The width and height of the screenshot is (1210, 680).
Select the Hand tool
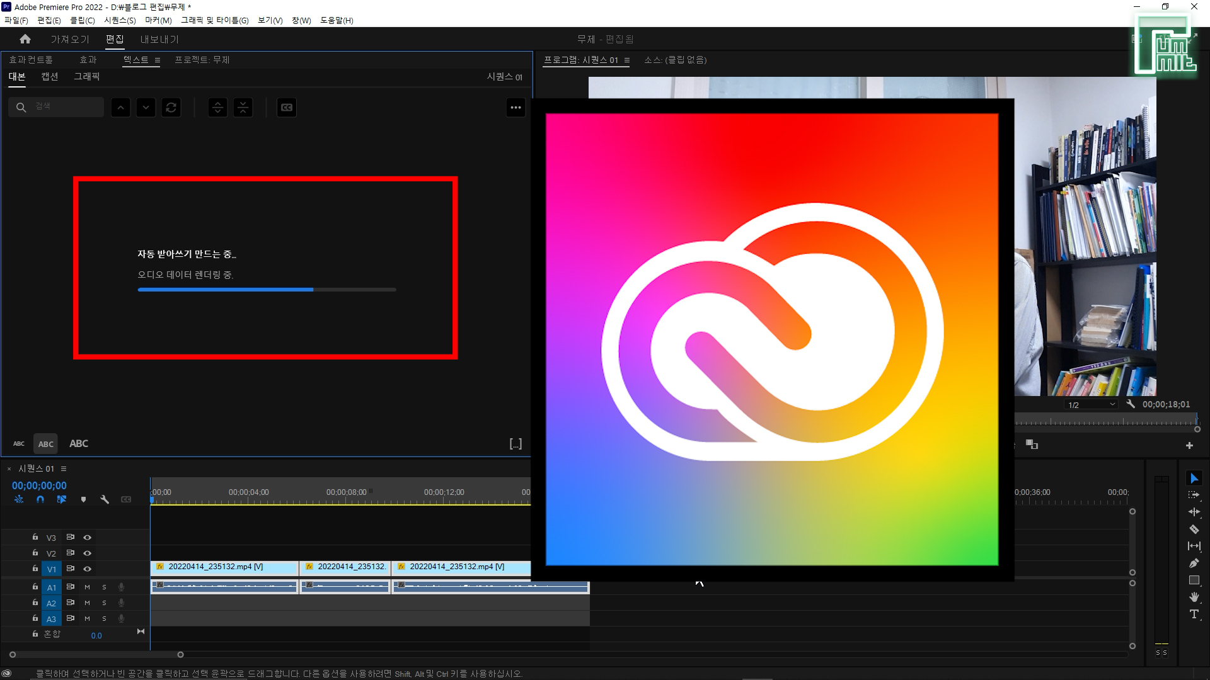1194,597
